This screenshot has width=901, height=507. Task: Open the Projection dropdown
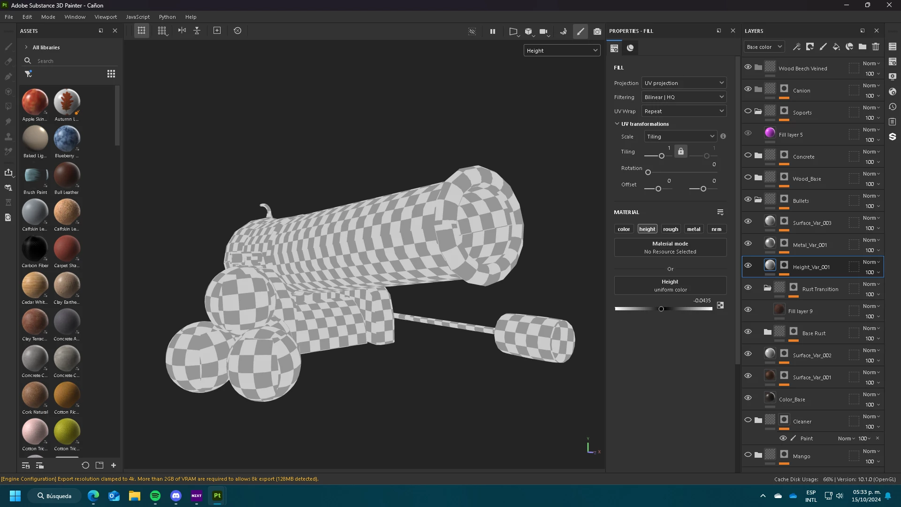coord(684,83)
